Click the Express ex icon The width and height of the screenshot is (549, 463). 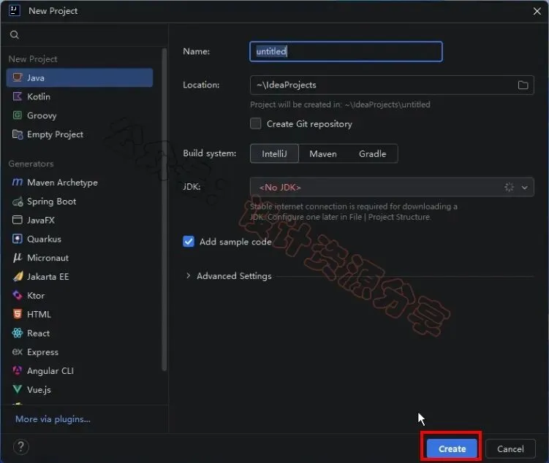[17, 352]
